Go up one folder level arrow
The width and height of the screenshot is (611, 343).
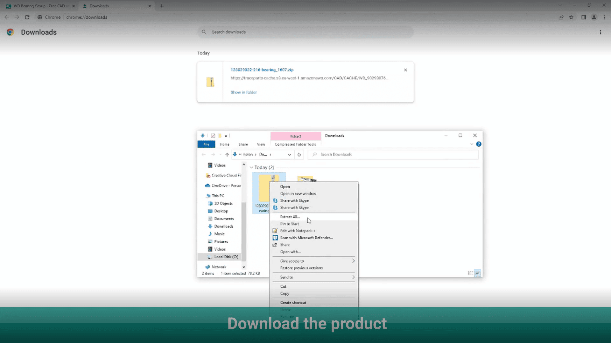[x=227, y=155]
